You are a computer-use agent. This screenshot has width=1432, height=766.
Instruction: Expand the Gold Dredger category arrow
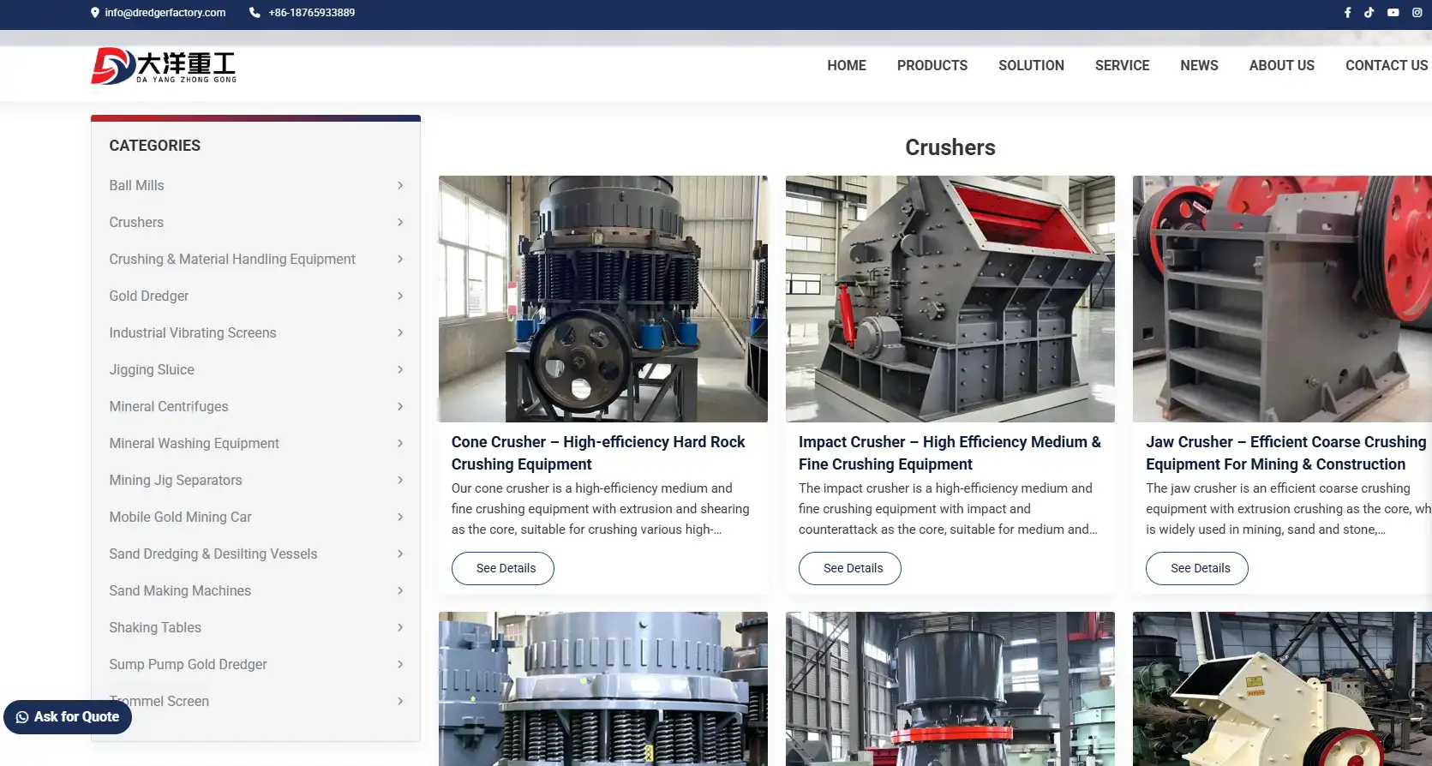(399, 296)
